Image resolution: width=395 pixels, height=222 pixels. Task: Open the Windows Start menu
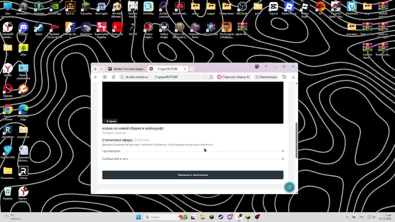pyautogui.click(x=138, y=217)
